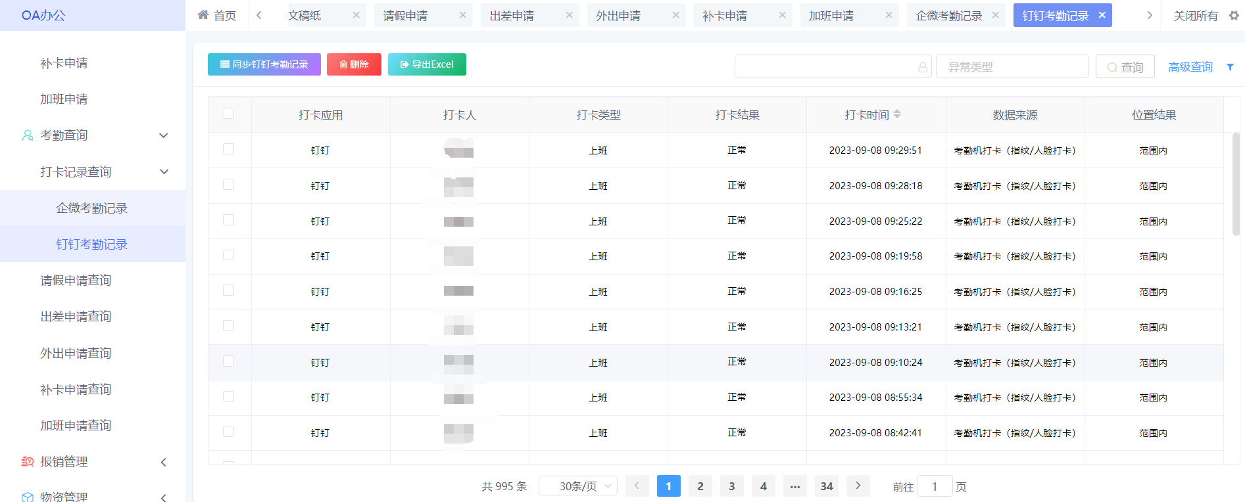Viewport: 1245px width, 502px height.
Task: Click the 同步钉钉考勤记录 button
Action: point(264,64)
